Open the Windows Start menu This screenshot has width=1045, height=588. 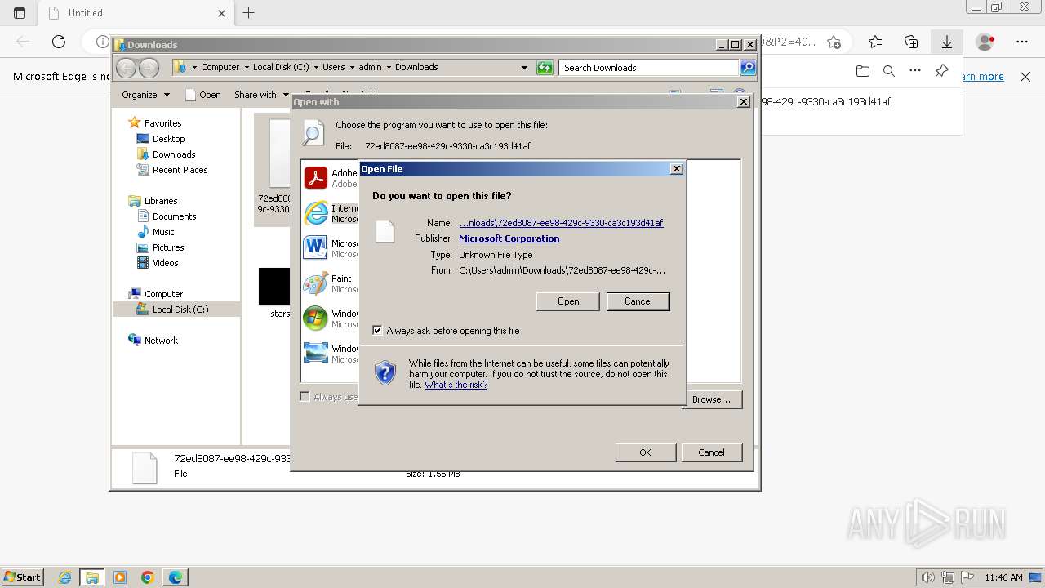pos(22,577)
